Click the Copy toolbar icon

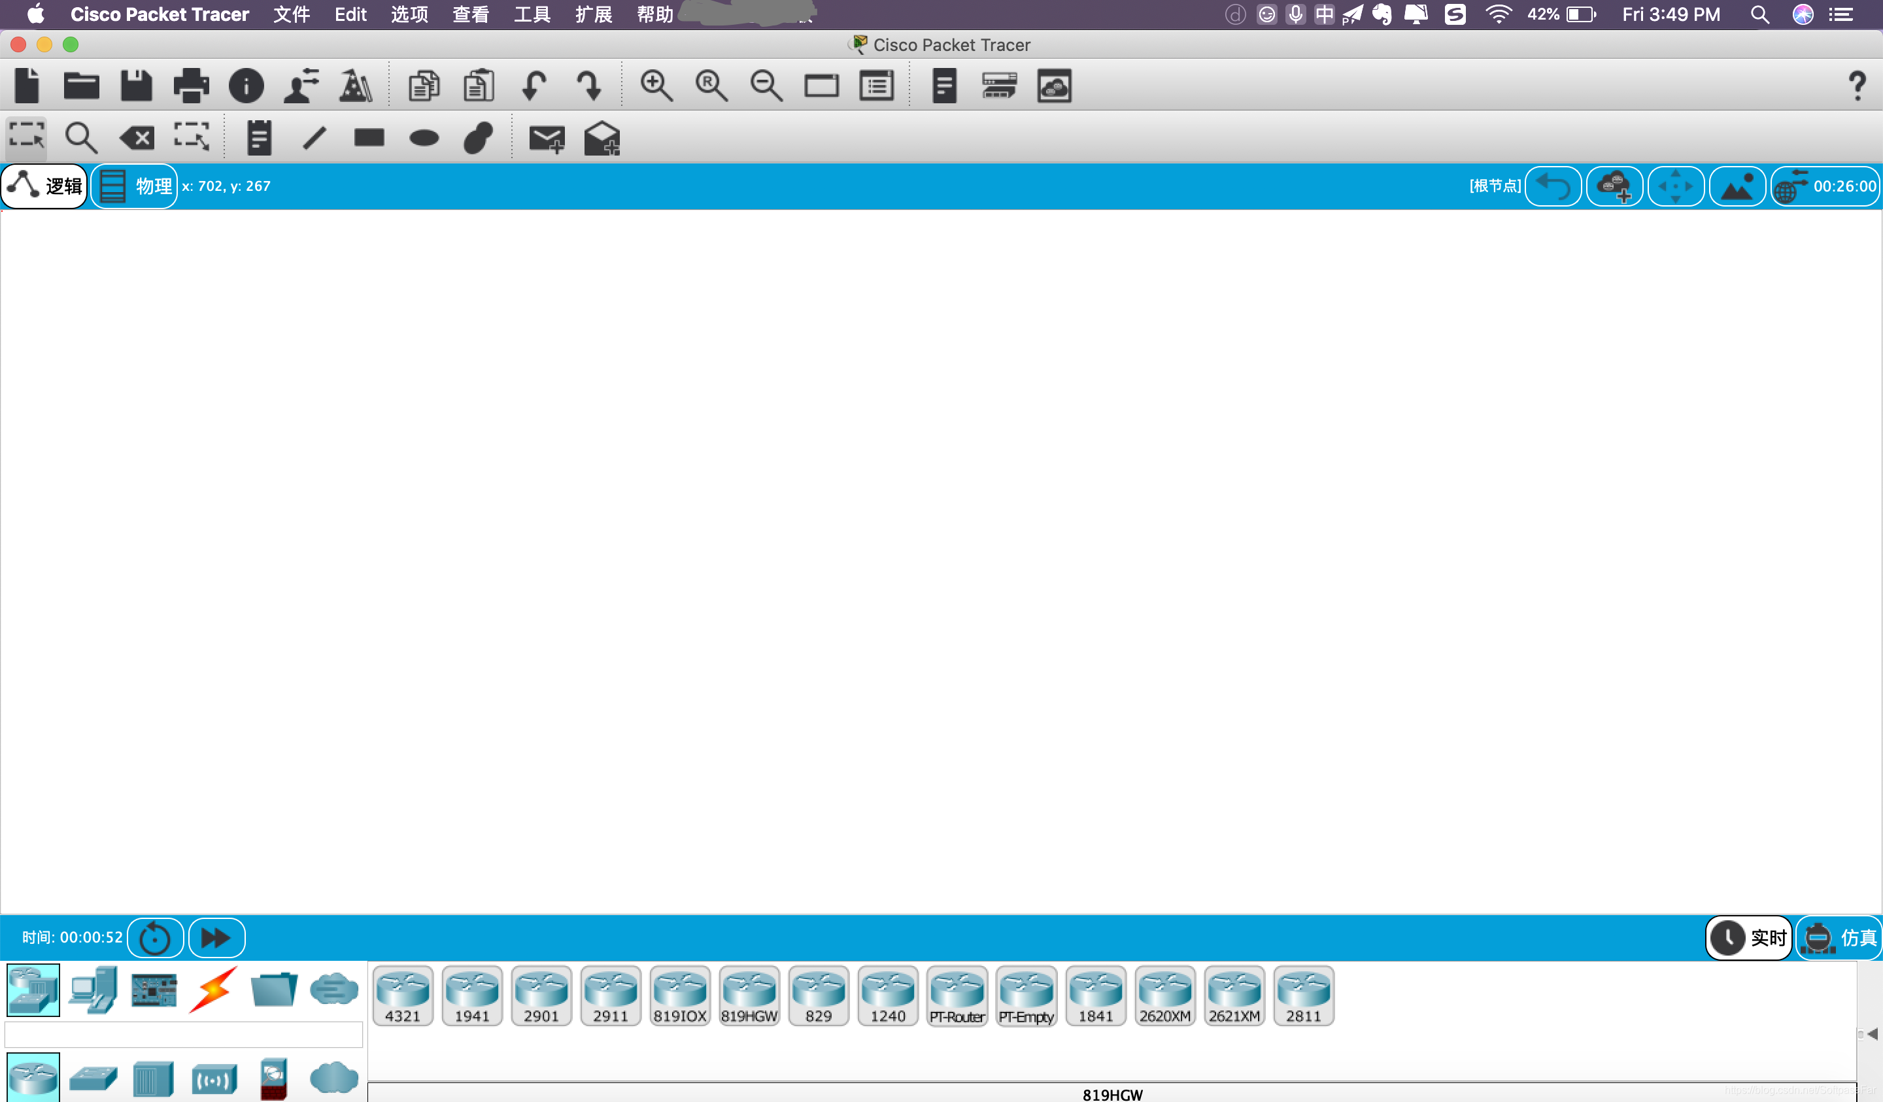[424, 85]
